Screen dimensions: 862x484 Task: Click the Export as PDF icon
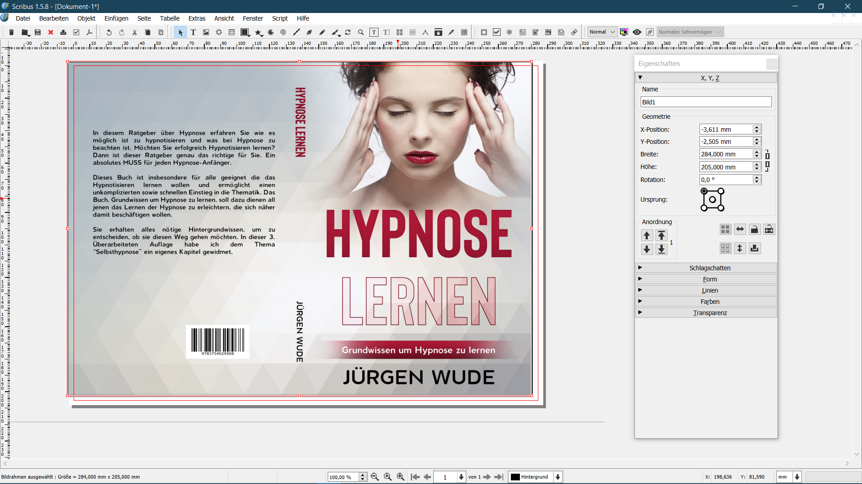[89, 32]
